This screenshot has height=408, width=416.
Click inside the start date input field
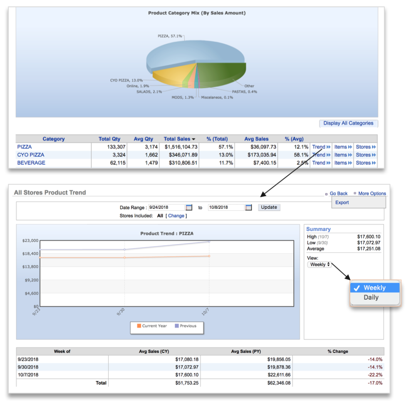[166, 207]
